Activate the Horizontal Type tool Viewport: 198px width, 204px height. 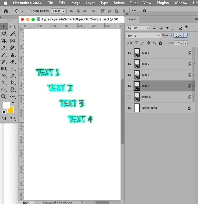[3, 83]
